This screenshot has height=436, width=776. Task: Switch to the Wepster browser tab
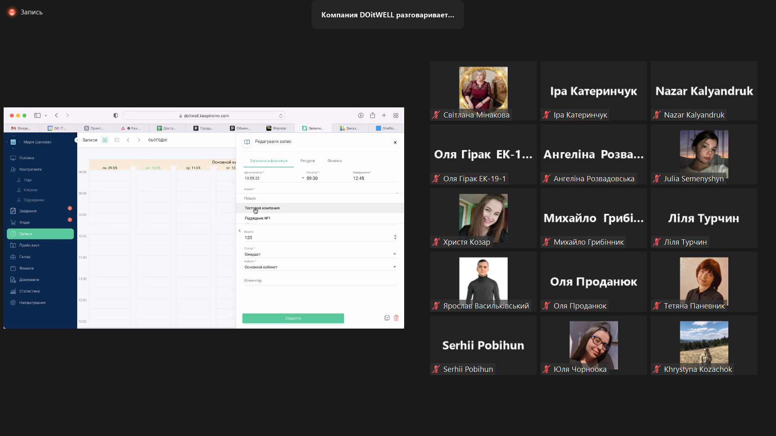276,128
